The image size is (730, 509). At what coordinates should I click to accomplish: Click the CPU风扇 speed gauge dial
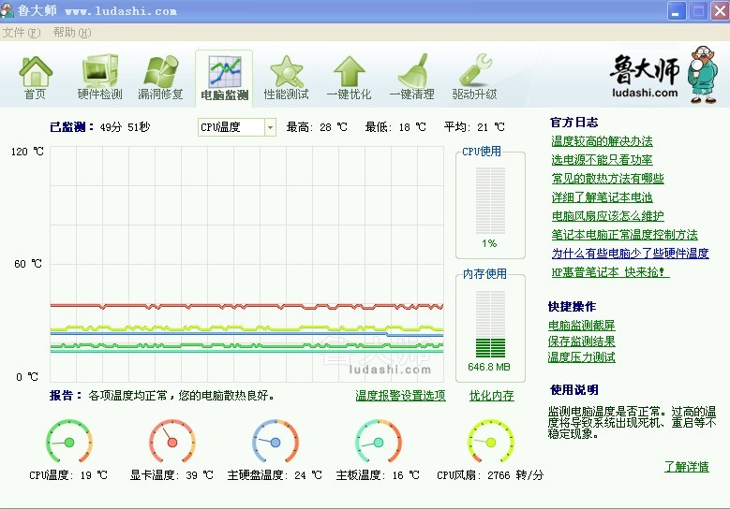[x=491, y=442]
